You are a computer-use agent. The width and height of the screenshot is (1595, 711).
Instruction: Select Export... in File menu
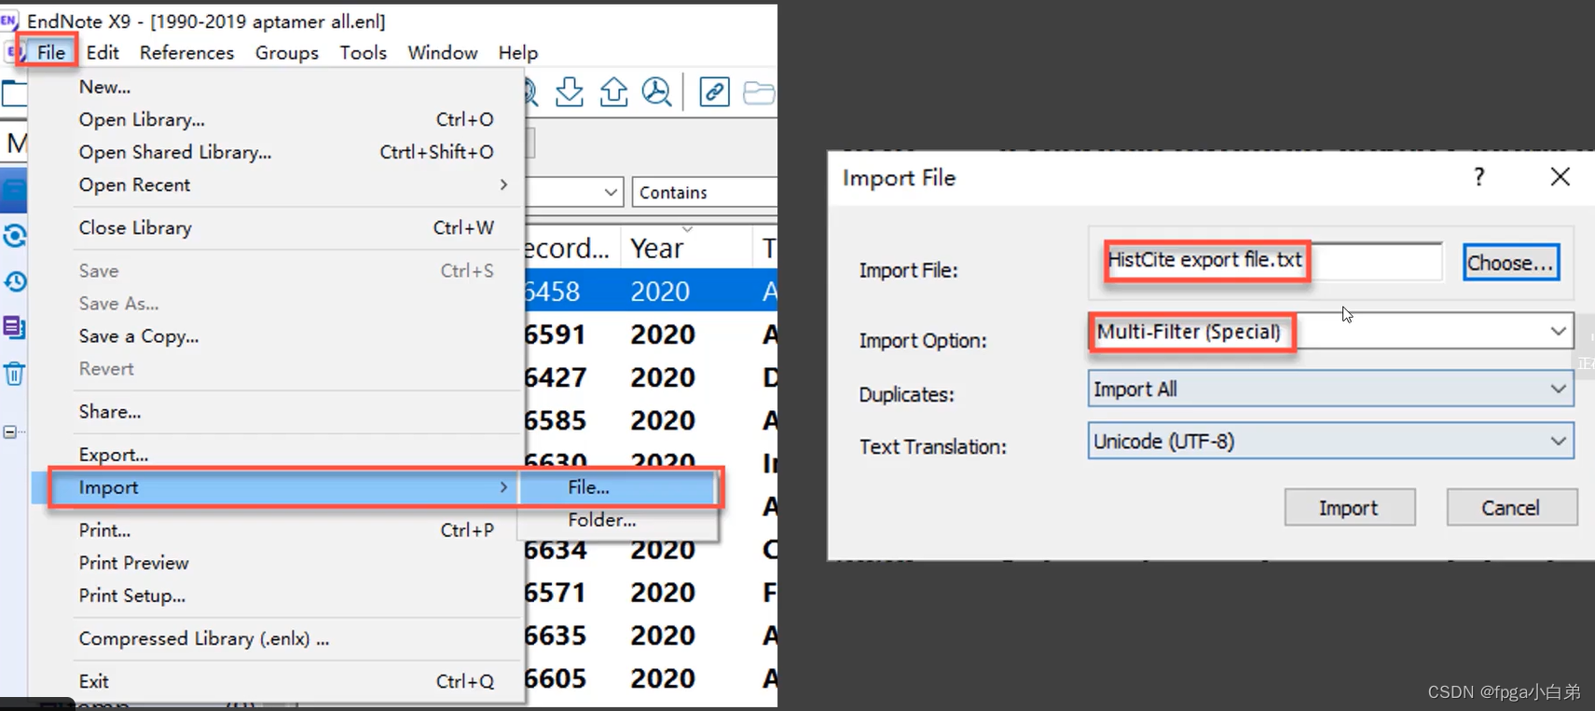click(x=277, y=454)
